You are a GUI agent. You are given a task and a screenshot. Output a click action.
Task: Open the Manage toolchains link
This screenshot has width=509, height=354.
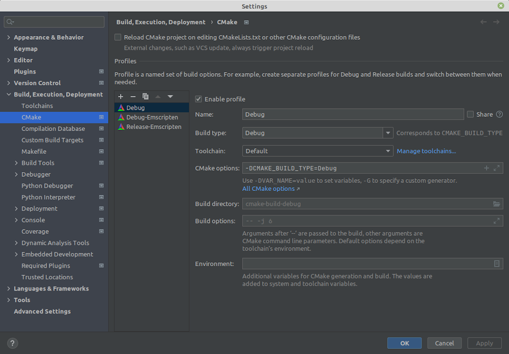(x=426, y=151)
